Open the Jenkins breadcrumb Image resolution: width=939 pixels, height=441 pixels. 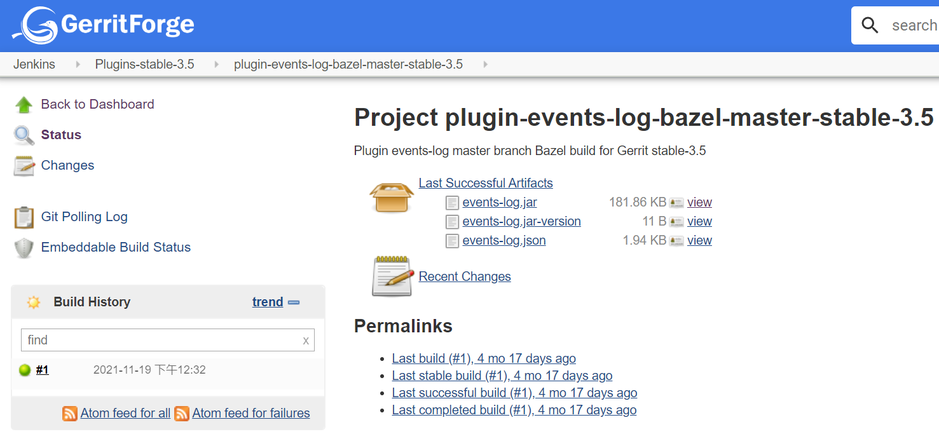[x=34, y=64]
